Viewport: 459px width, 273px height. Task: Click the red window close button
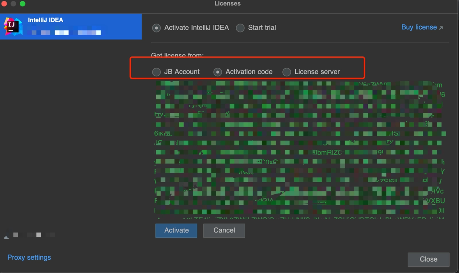pos(4,4)
